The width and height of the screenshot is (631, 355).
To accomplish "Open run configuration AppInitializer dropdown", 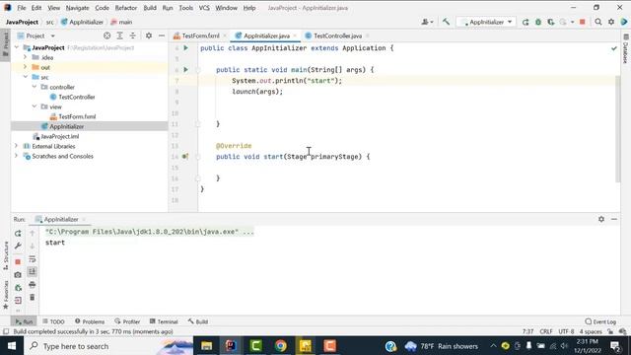I will tap(486, 22).
